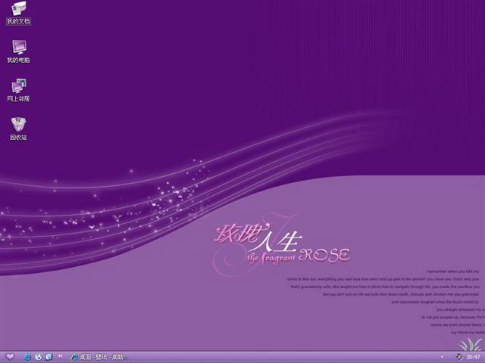The height and width of the screenshot is (363, 485).
Task: Click the 我的文档 label text
Action: coord(18,22)
